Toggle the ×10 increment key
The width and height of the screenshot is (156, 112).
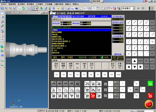pyautogui.click(x=66, y=90)
